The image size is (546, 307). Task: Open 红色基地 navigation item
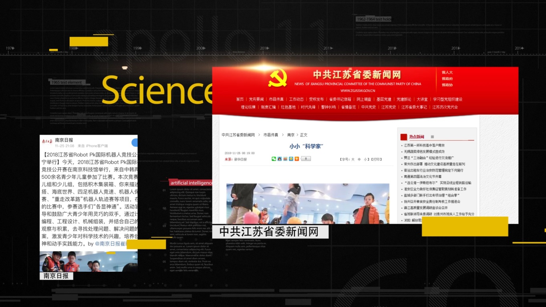coord(288,107)
